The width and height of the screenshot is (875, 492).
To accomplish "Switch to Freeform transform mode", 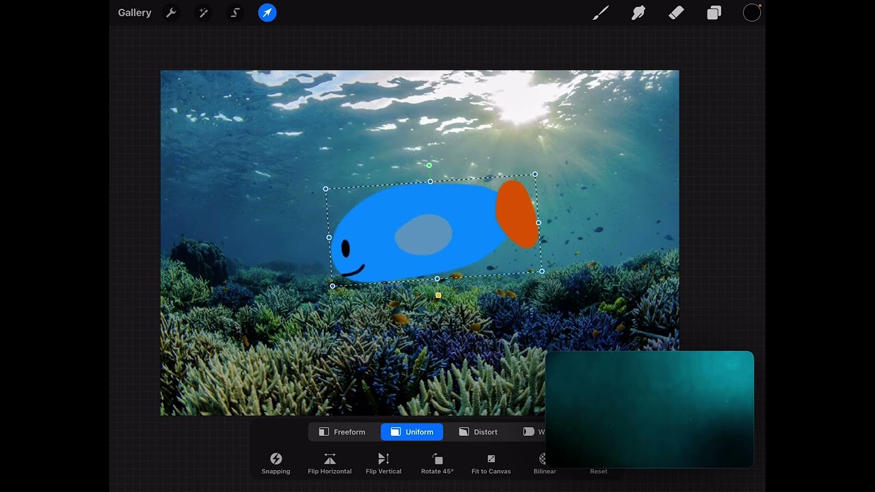I will (x=342, y=432).
